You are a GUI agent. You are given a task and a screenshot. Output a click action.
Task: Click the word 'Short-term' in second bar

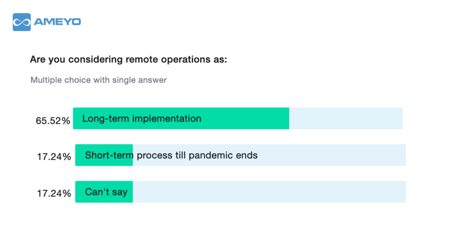click(x=109, y=155)
